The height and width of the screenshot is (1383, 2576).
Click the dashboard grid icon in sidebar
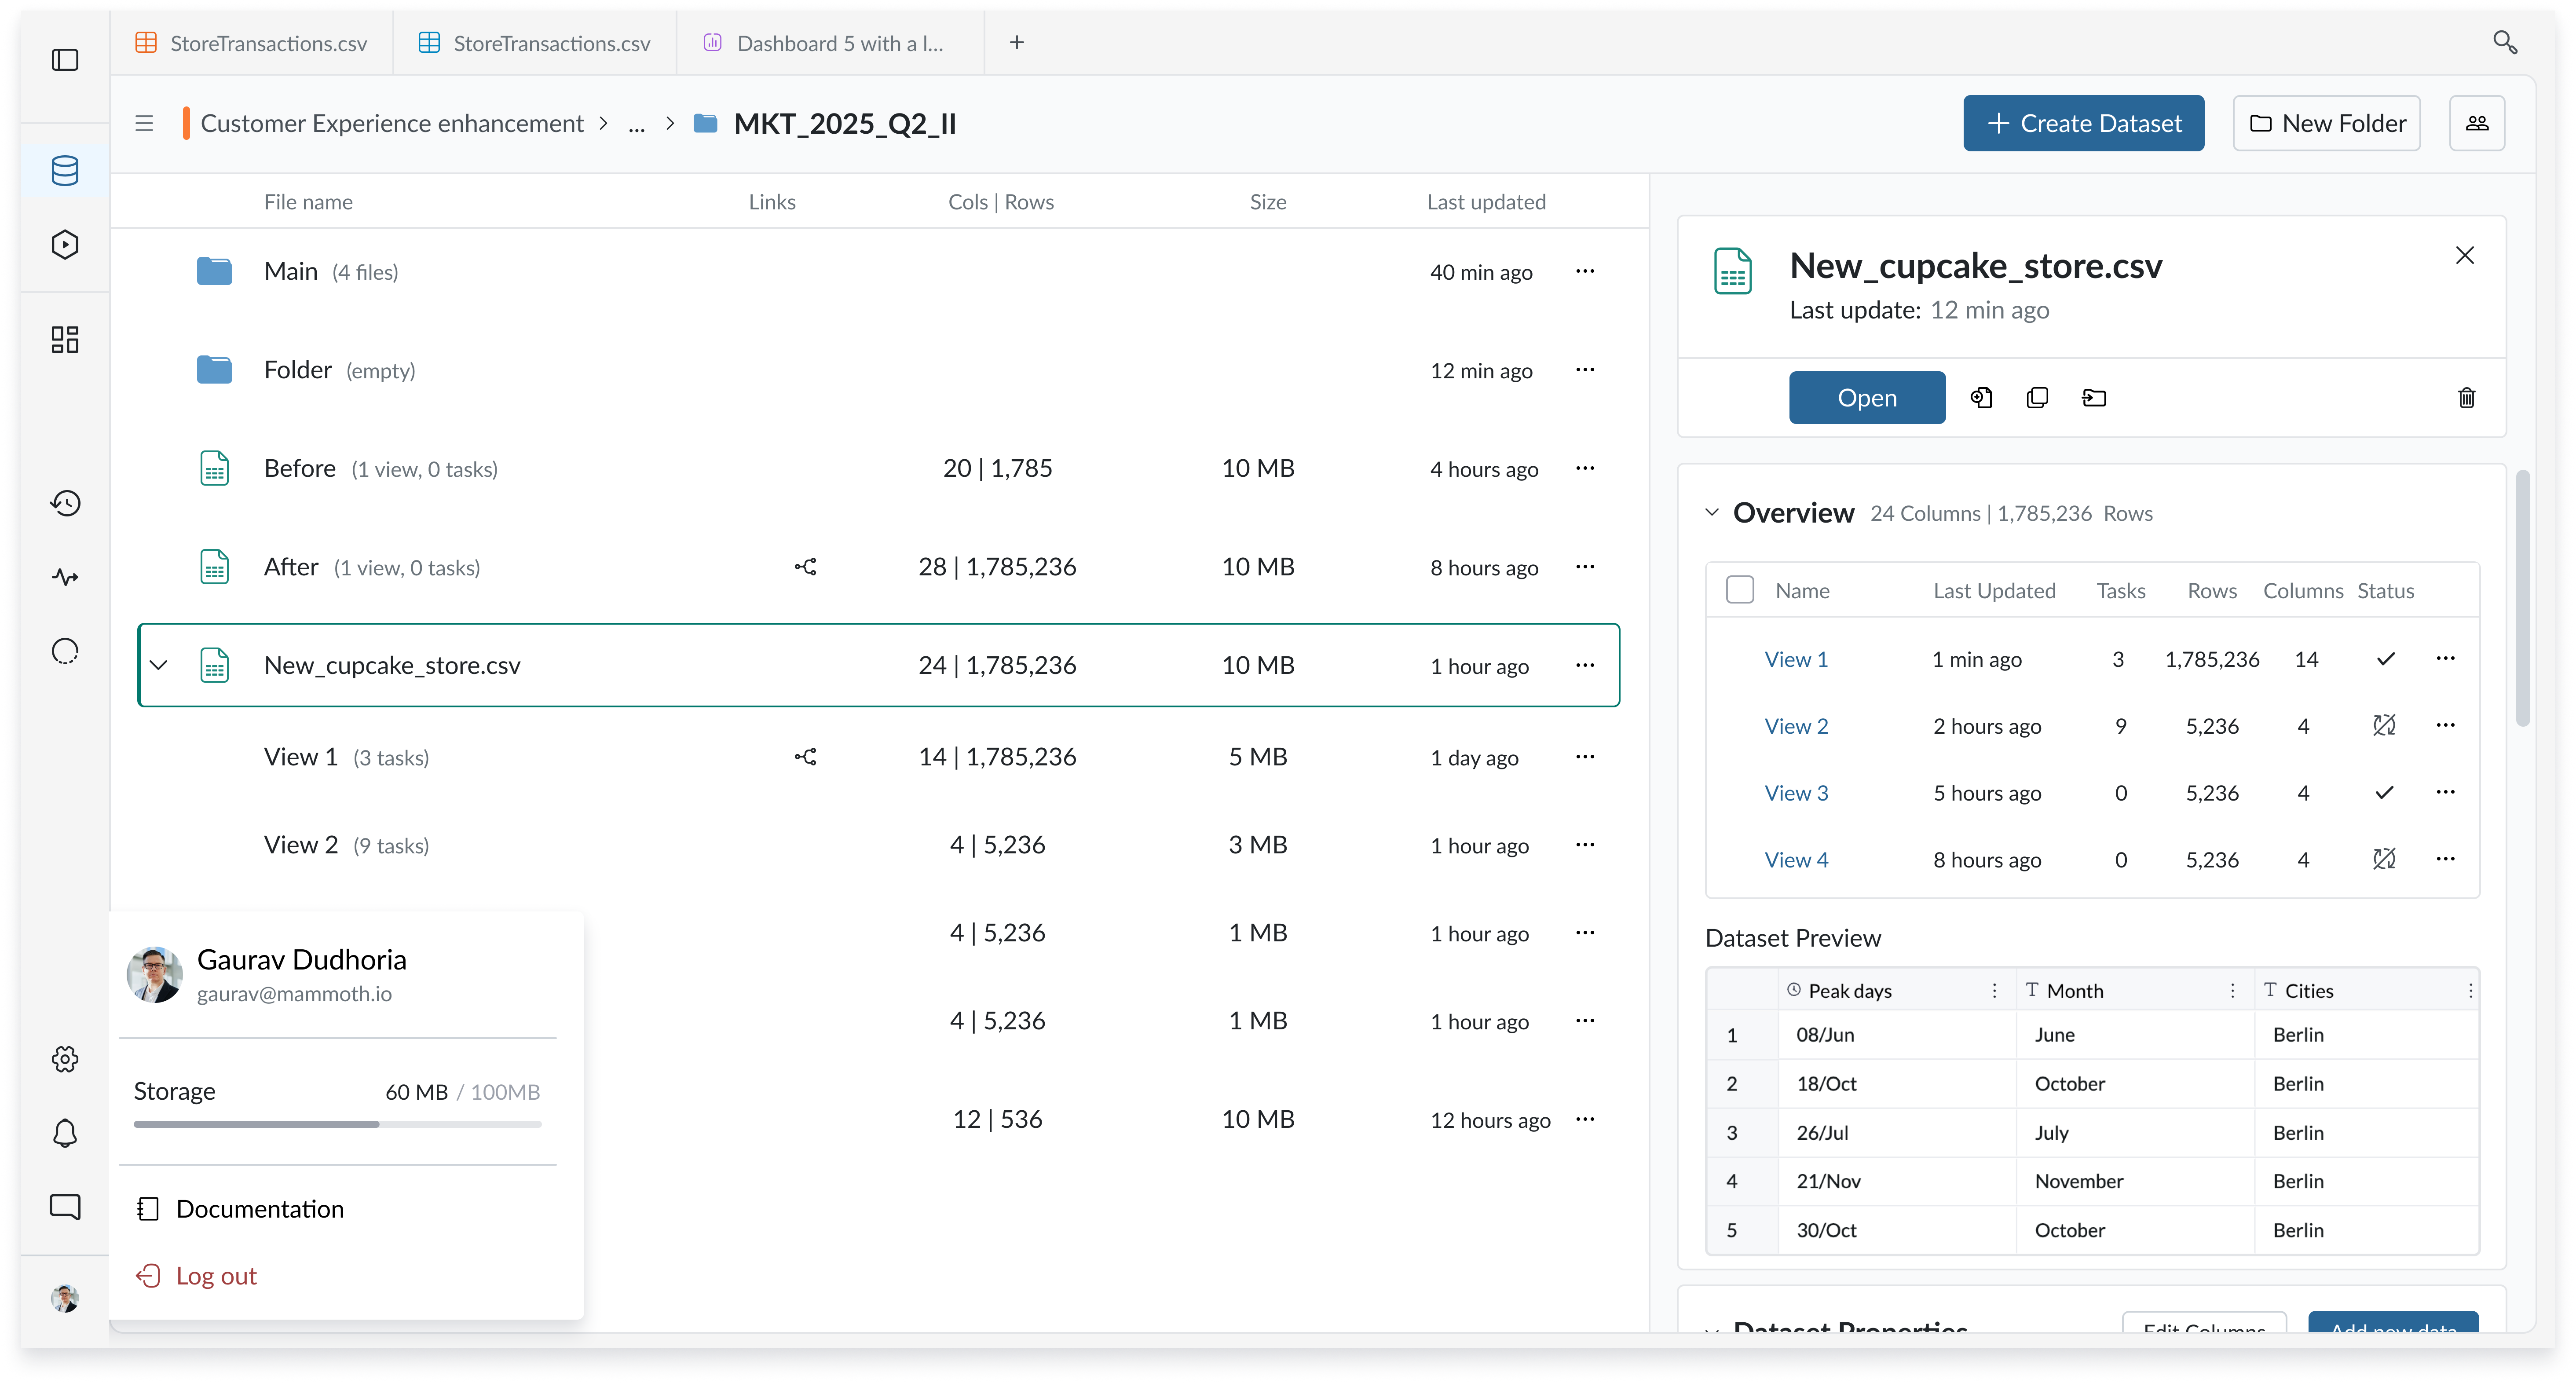pyautogui.click(x=65, y=339)
